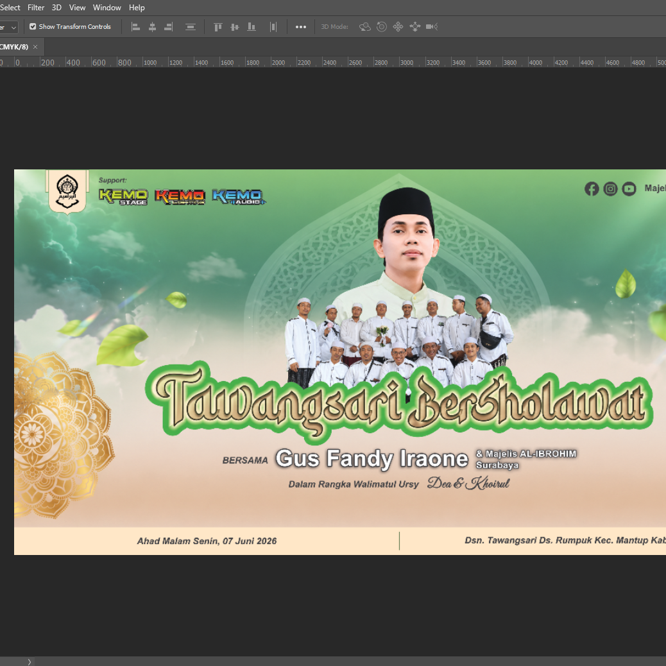Open the 3D menu
This screenshot has height=666, width=666.
pos(56,8)
